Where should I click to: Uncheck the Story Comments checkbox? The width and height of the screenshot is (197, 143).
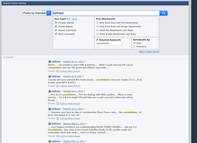(x=56, y=34)
